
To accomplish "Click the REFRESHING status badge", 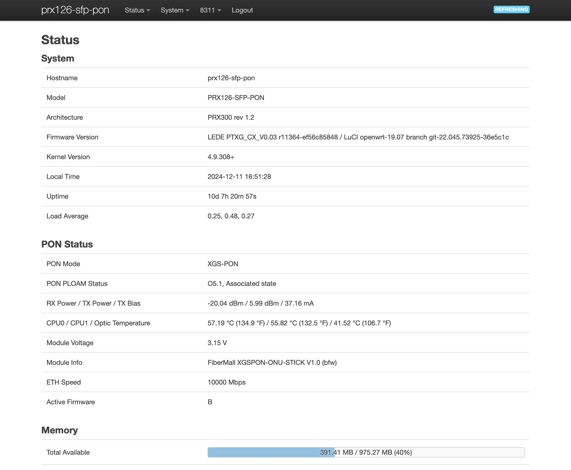I will tap(511, 9).
